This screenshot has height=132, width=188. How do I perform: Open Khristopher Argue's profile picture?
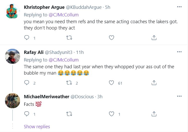click(x=13, y=11)
